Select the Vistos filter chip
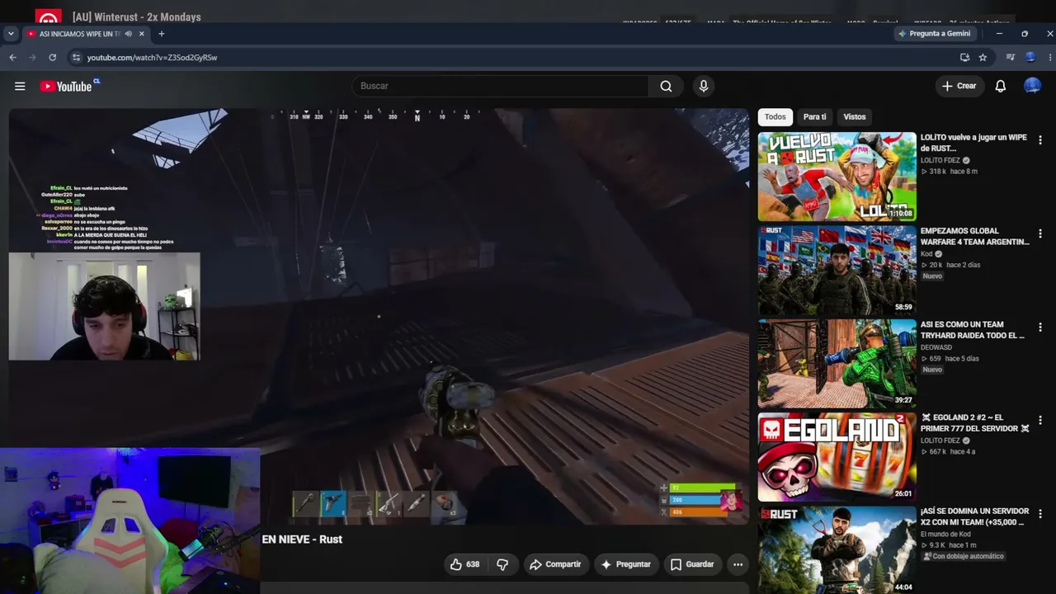This screenshot has height=594, width=1056. pos(854,117)
